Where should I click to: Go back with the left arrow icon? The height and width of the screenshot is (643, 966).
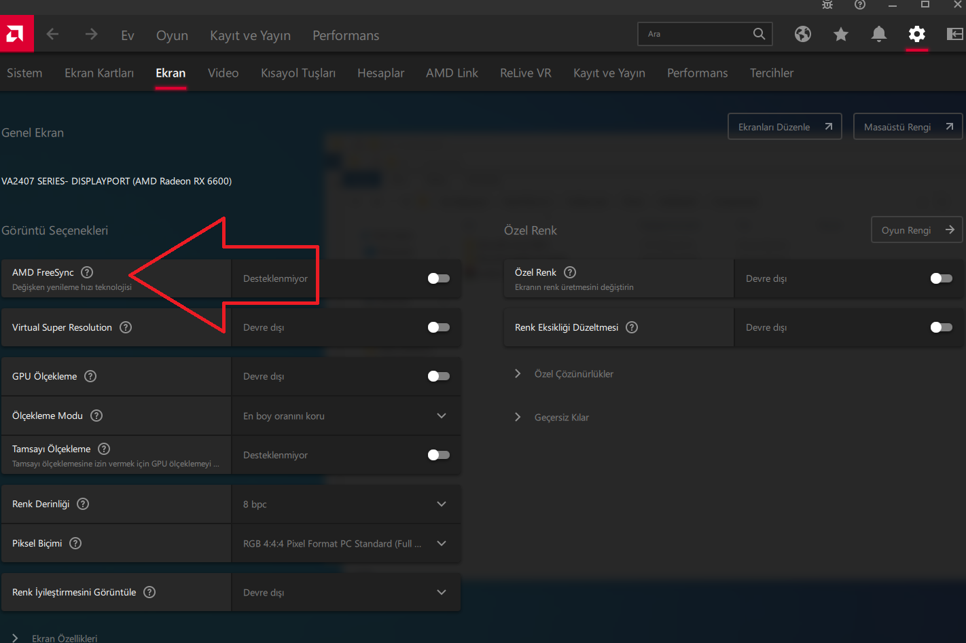pos(52,34)
